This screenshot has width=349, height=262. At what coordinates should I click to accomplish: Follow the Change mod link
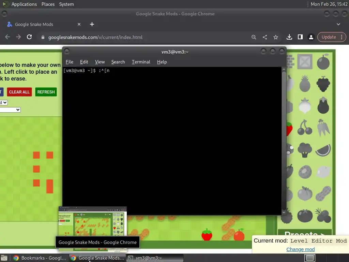pos(300,249)
